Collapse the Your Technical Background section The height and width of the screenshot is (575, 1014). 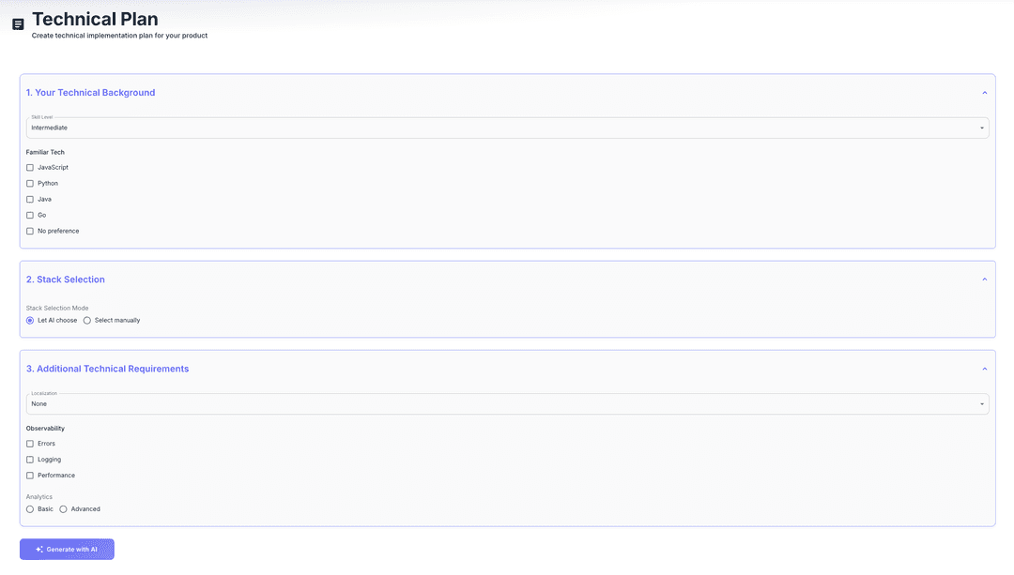tap(984, 93)
